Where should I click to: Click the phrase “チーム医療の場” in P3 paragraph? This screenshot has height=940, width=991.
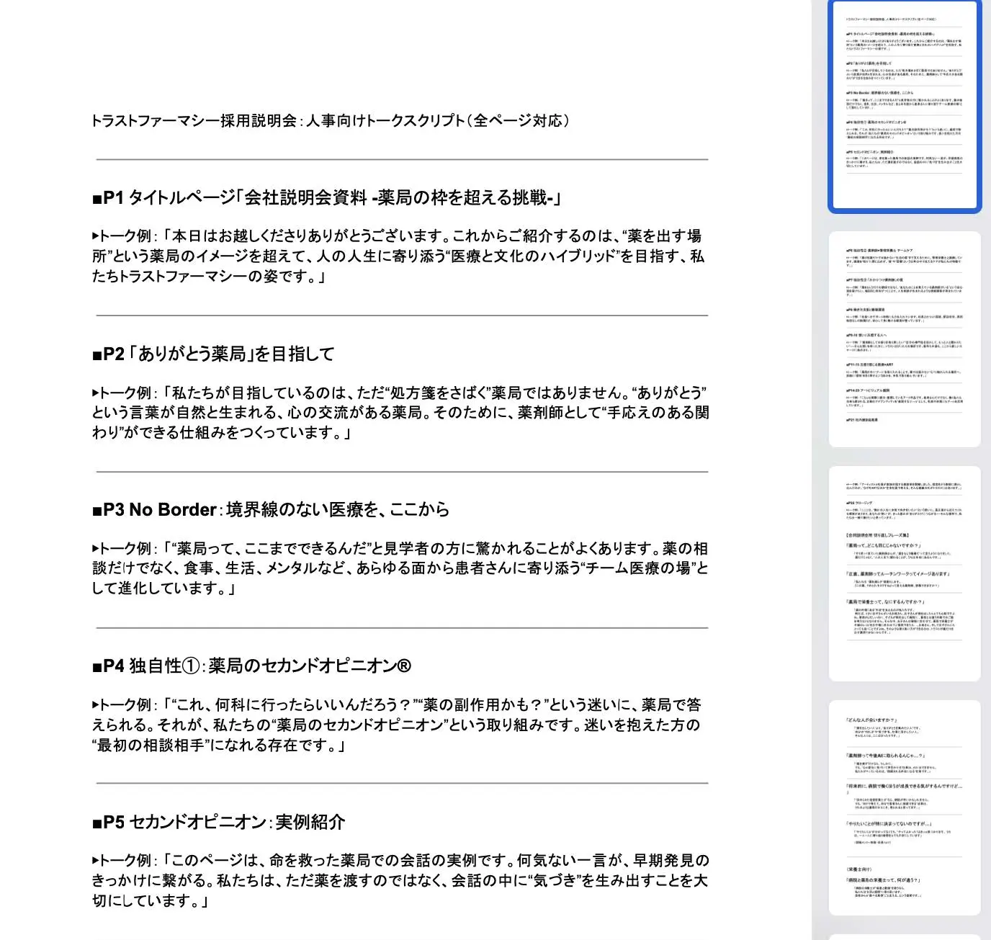tap(639, 568)
